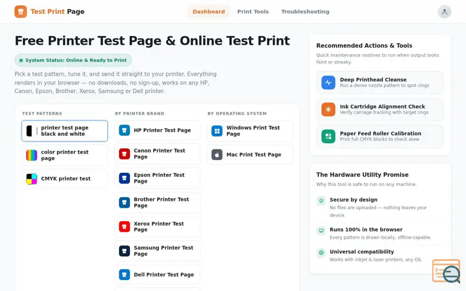Go to the Troubleshooting tab
The width and height of the screenshot is (466, 291).
305,12
